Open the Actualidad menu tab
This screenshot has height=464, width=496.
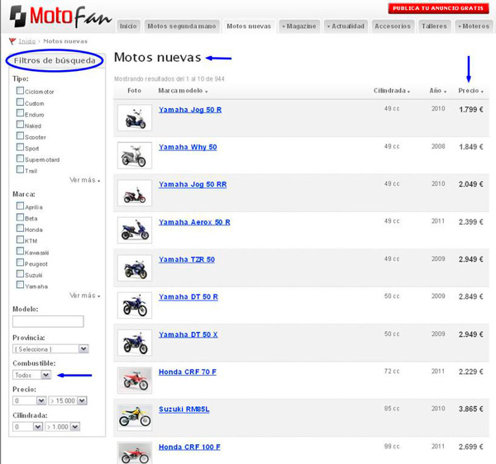coord(346,26)
